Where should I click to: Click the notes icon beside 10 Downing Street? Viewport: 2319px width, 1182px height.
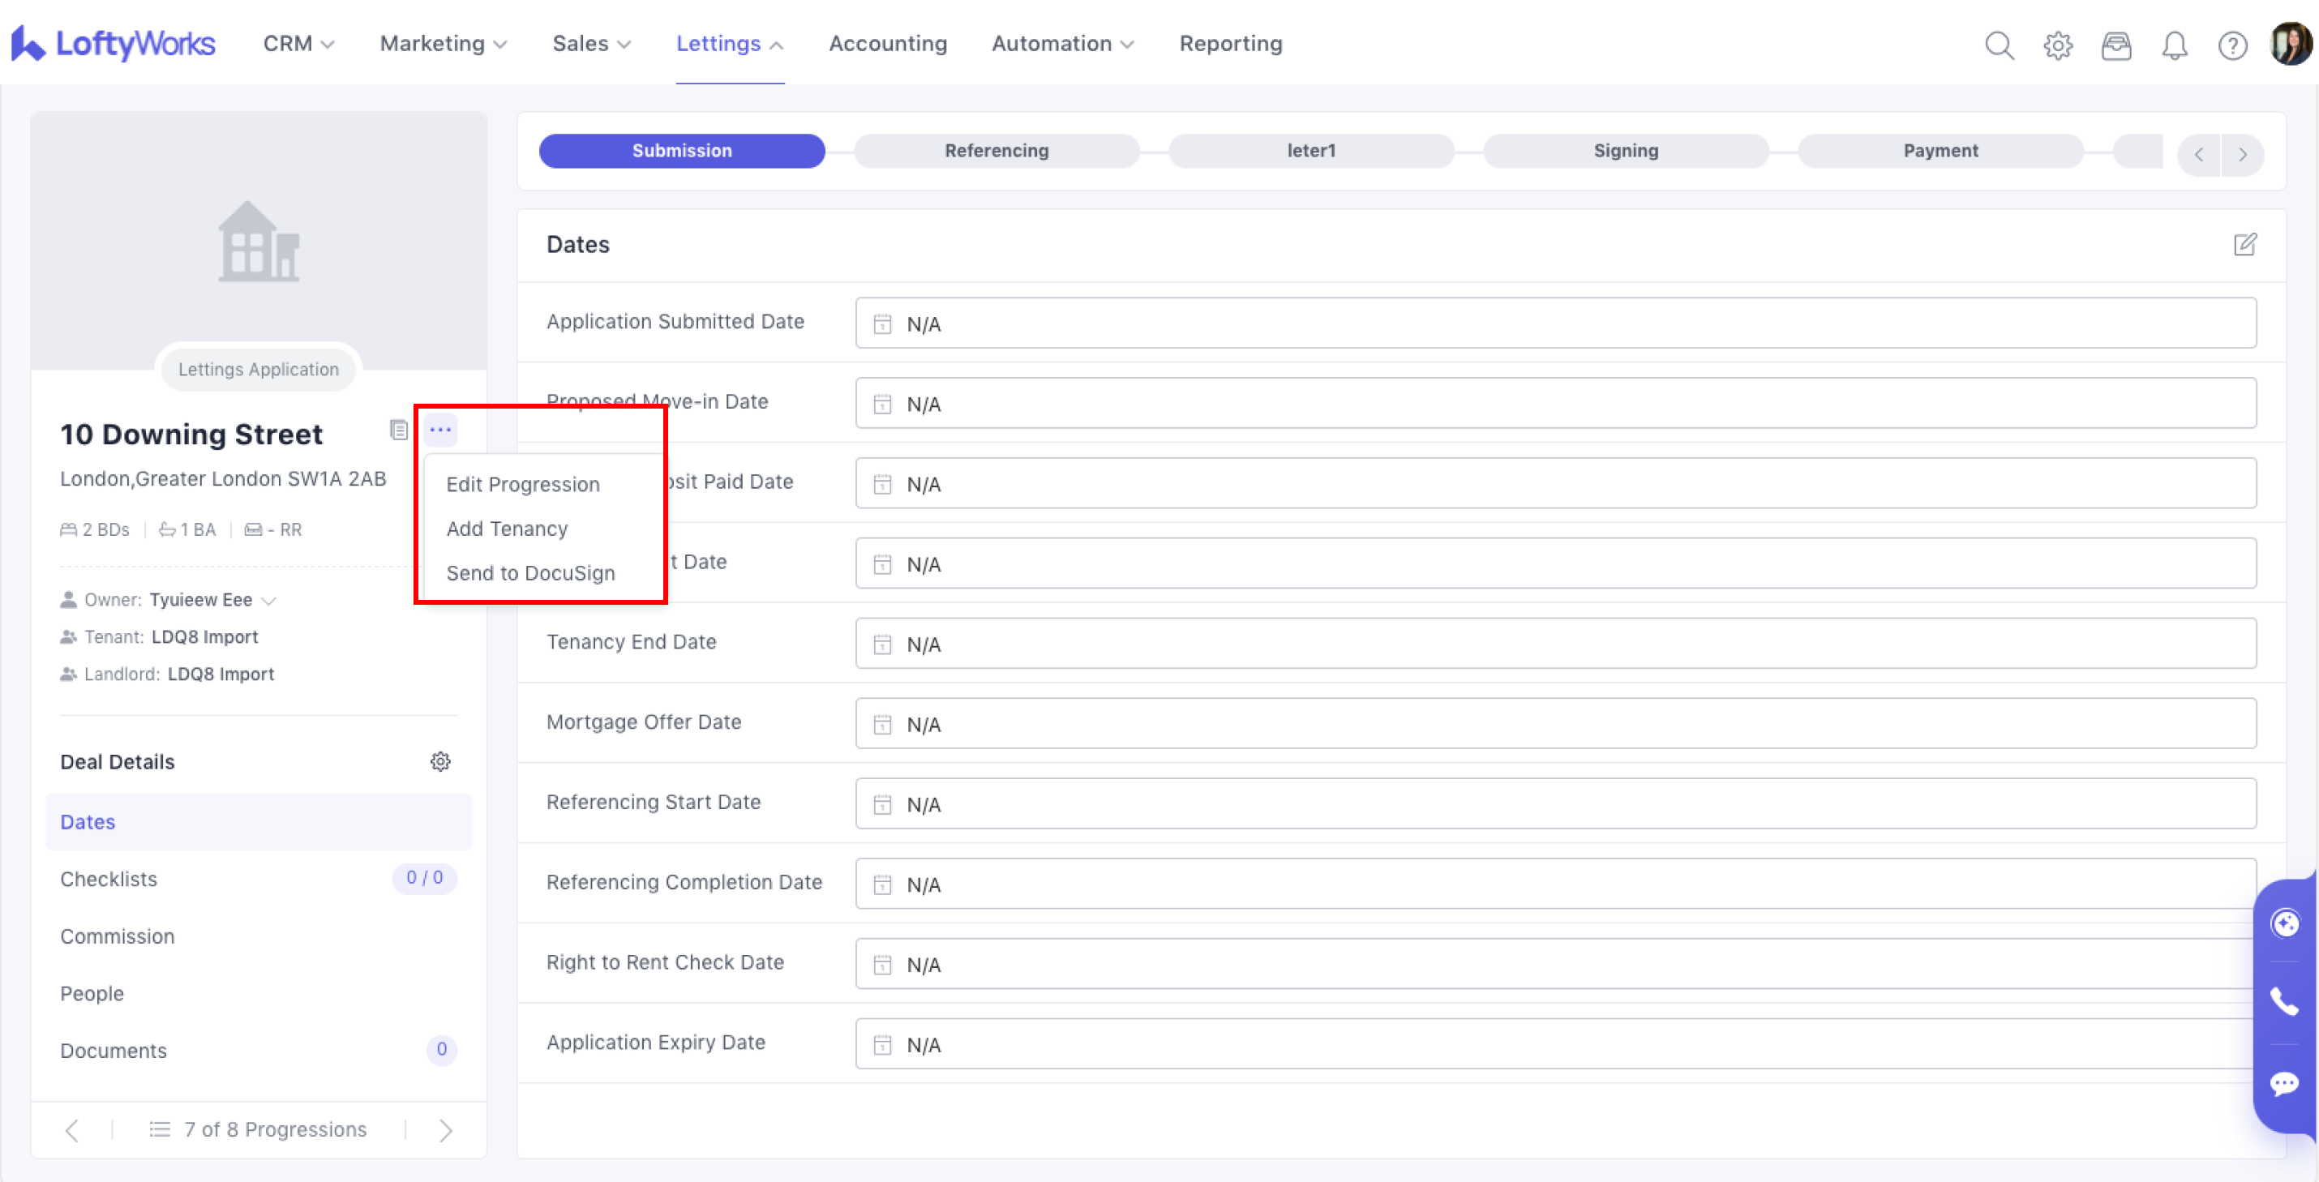pyautogui.click(x=398, y=430)
